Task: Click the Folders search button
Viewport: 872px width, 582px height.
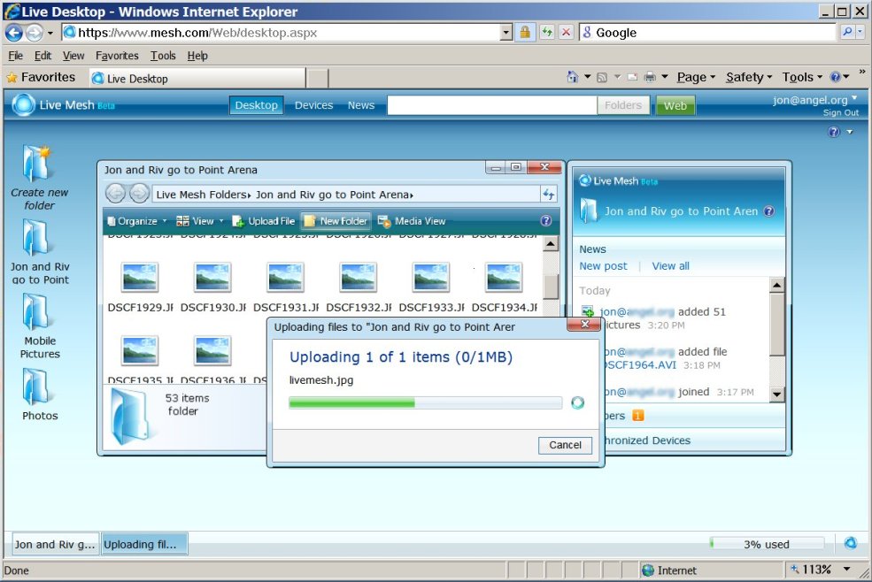Action: coord(623,105)
